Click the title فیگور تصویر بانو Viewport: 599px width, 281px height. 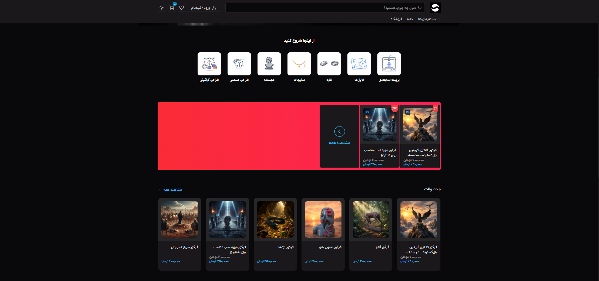click(330, 247)
